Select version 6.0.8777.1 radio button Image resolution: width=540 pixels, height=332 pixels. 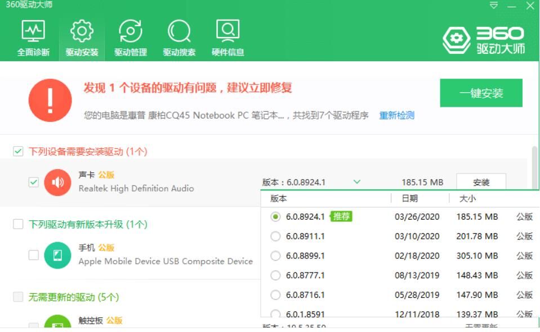(275, 275)
